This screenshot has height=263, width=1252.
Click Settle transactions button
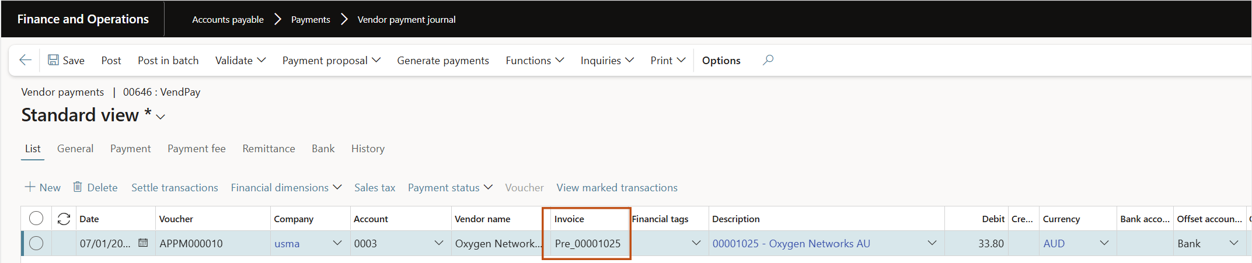coord(175,187)
